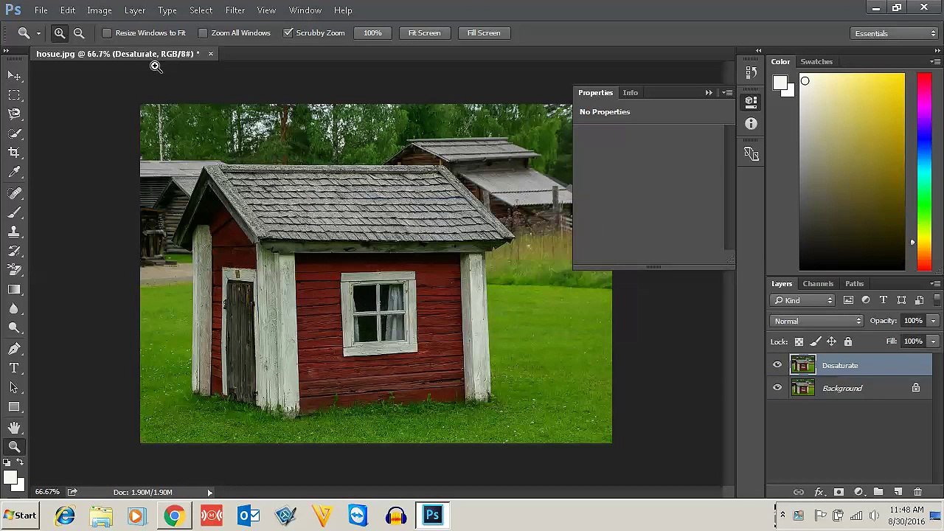This screenshot has height=531, width=944.
Task: Select the Background layer thumbnail
Action: pyautogui.click(x=802, y=388)
